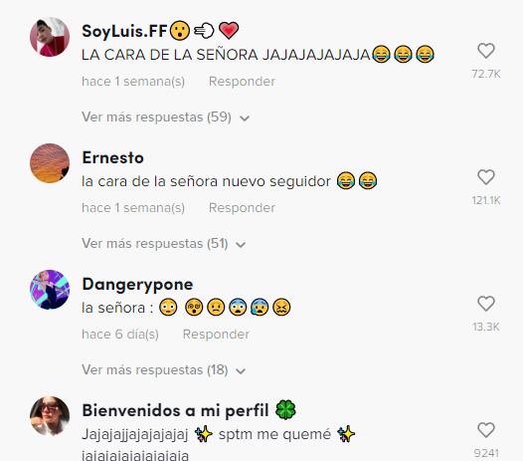The height and width of the screenshot is (461, 523).
Task: Click the chevron beside 18 replies
Action: coord(241,371)
